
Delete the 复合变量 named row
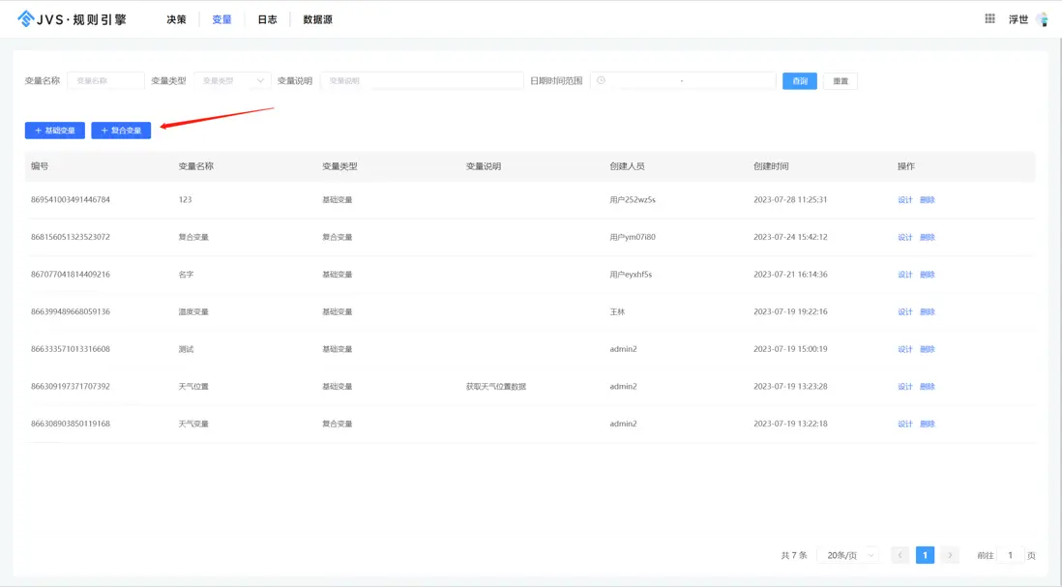click(928, 237)
